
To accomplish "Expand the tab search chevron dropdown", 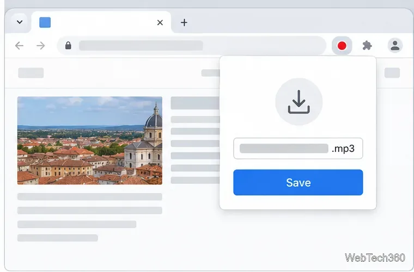I will pyautogui.click(x=20, y=22).
